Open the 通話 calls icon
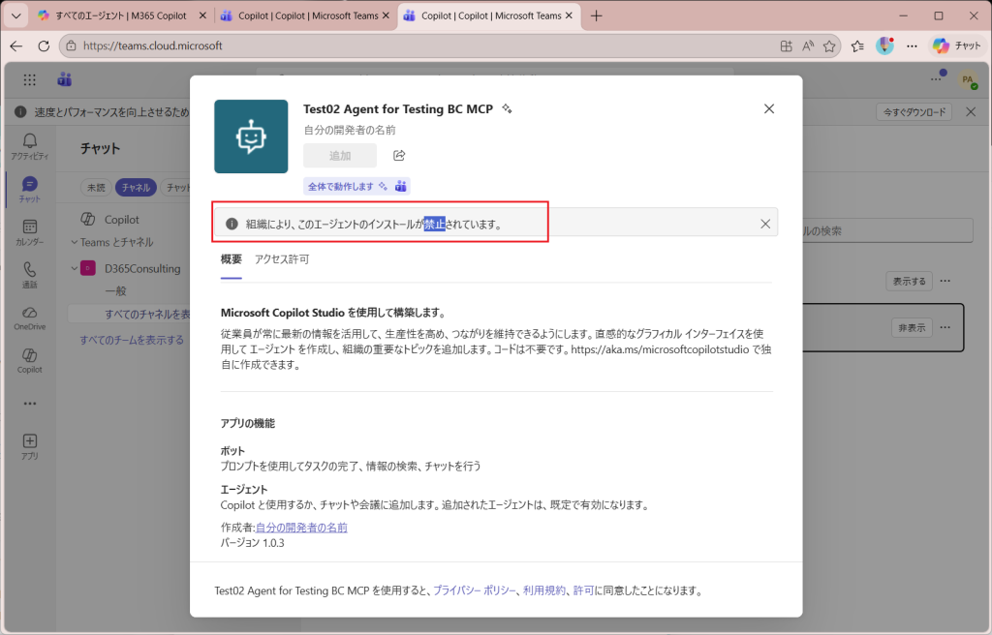Viewport: 992px width, 635px height. tap(29, 275)
